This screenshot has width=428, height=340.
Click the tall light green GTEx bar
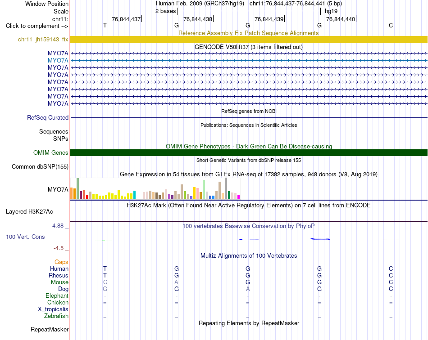click(x=204, y=190)
